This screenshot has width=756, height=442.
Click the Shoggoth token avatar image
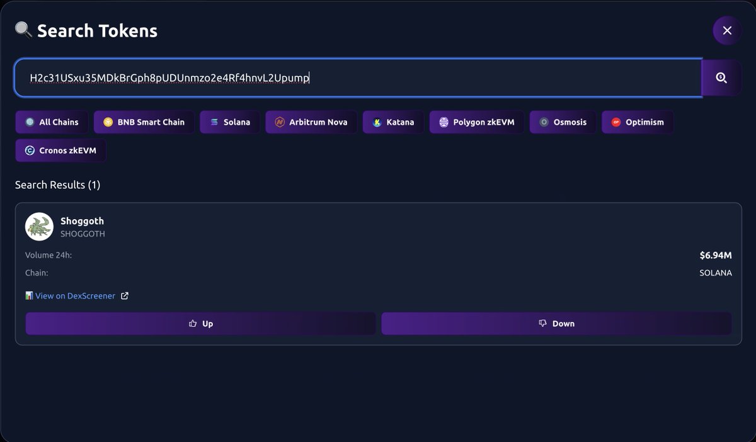39,227
